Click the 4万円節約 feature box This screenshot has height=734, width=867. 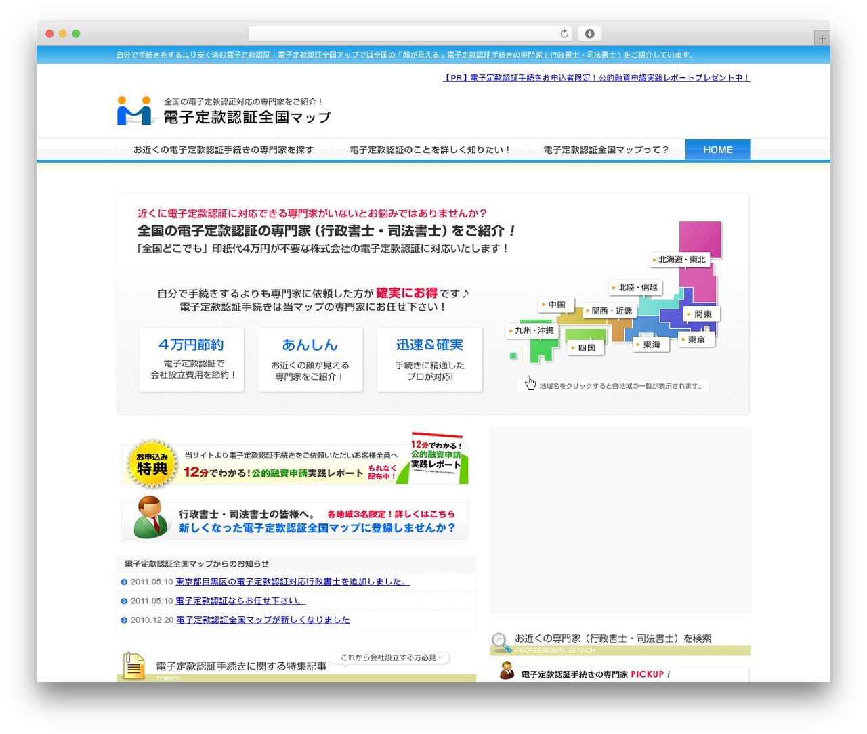tap(192, 360)
